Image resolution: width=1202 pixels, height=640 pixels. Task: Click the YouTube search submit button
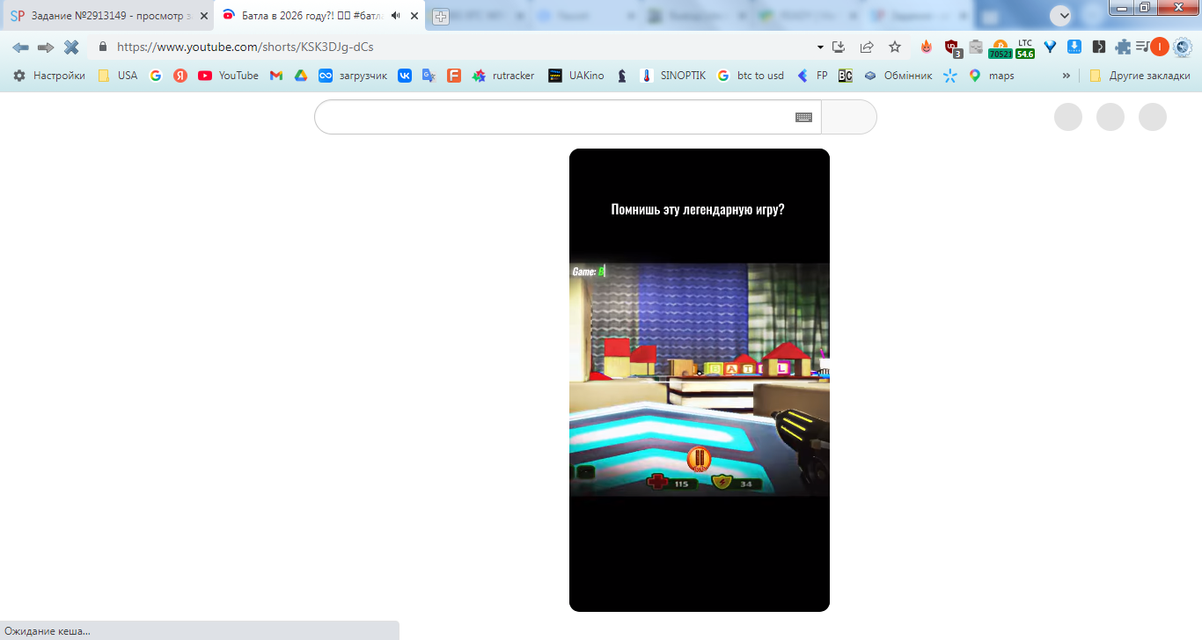(849, 117)
